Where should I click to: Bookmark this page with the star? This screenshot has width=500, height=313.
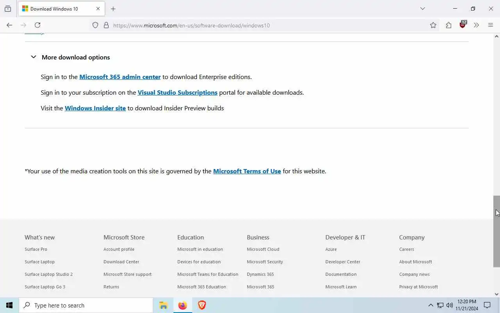click(x=433, y=25)
